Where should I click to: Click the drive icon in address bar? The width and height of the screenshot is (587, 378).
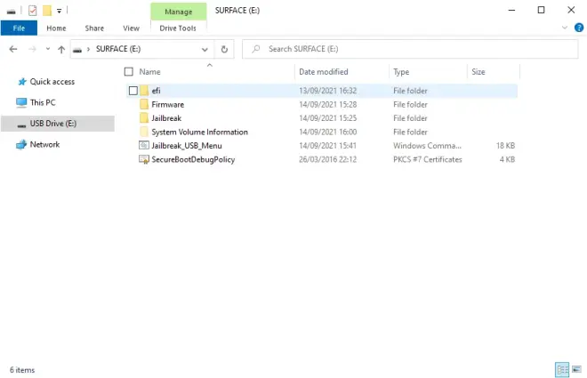pyautogui.click(x=77, y=50)
